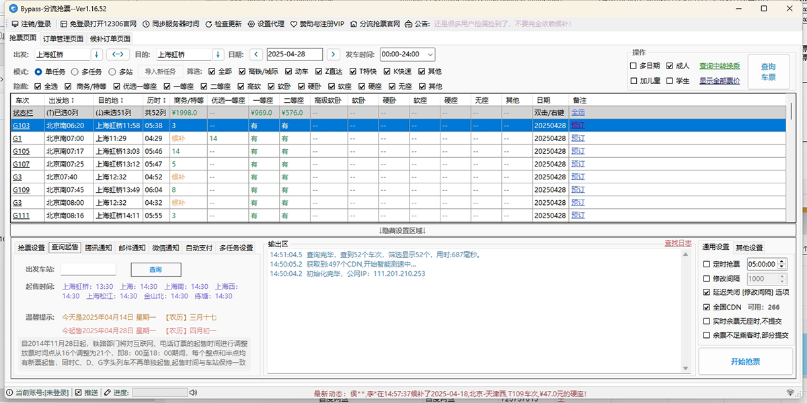807x403 pixels.
Task: Click the 导入新任务 button
Action: (x=160, y=71)
